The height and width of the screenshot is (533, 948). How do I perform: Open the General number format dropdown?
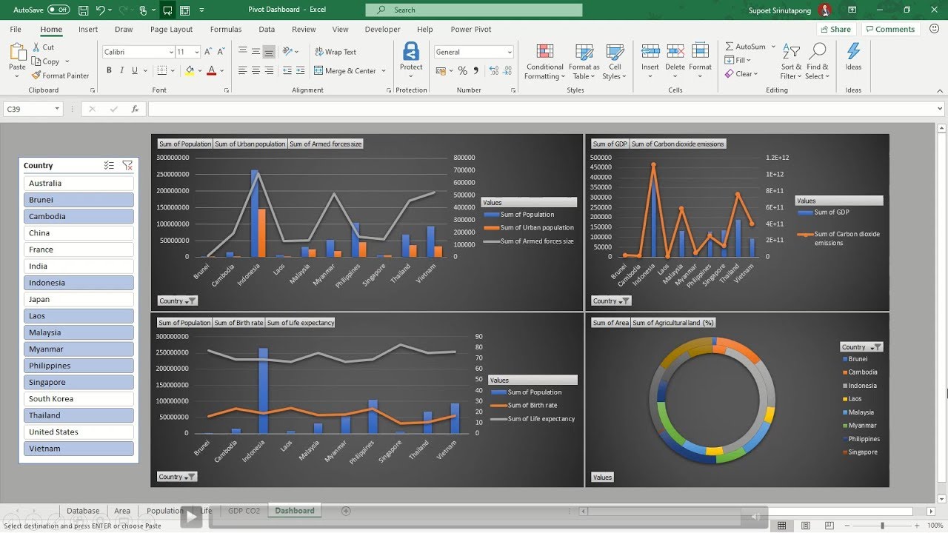click(x=510, y=52)
